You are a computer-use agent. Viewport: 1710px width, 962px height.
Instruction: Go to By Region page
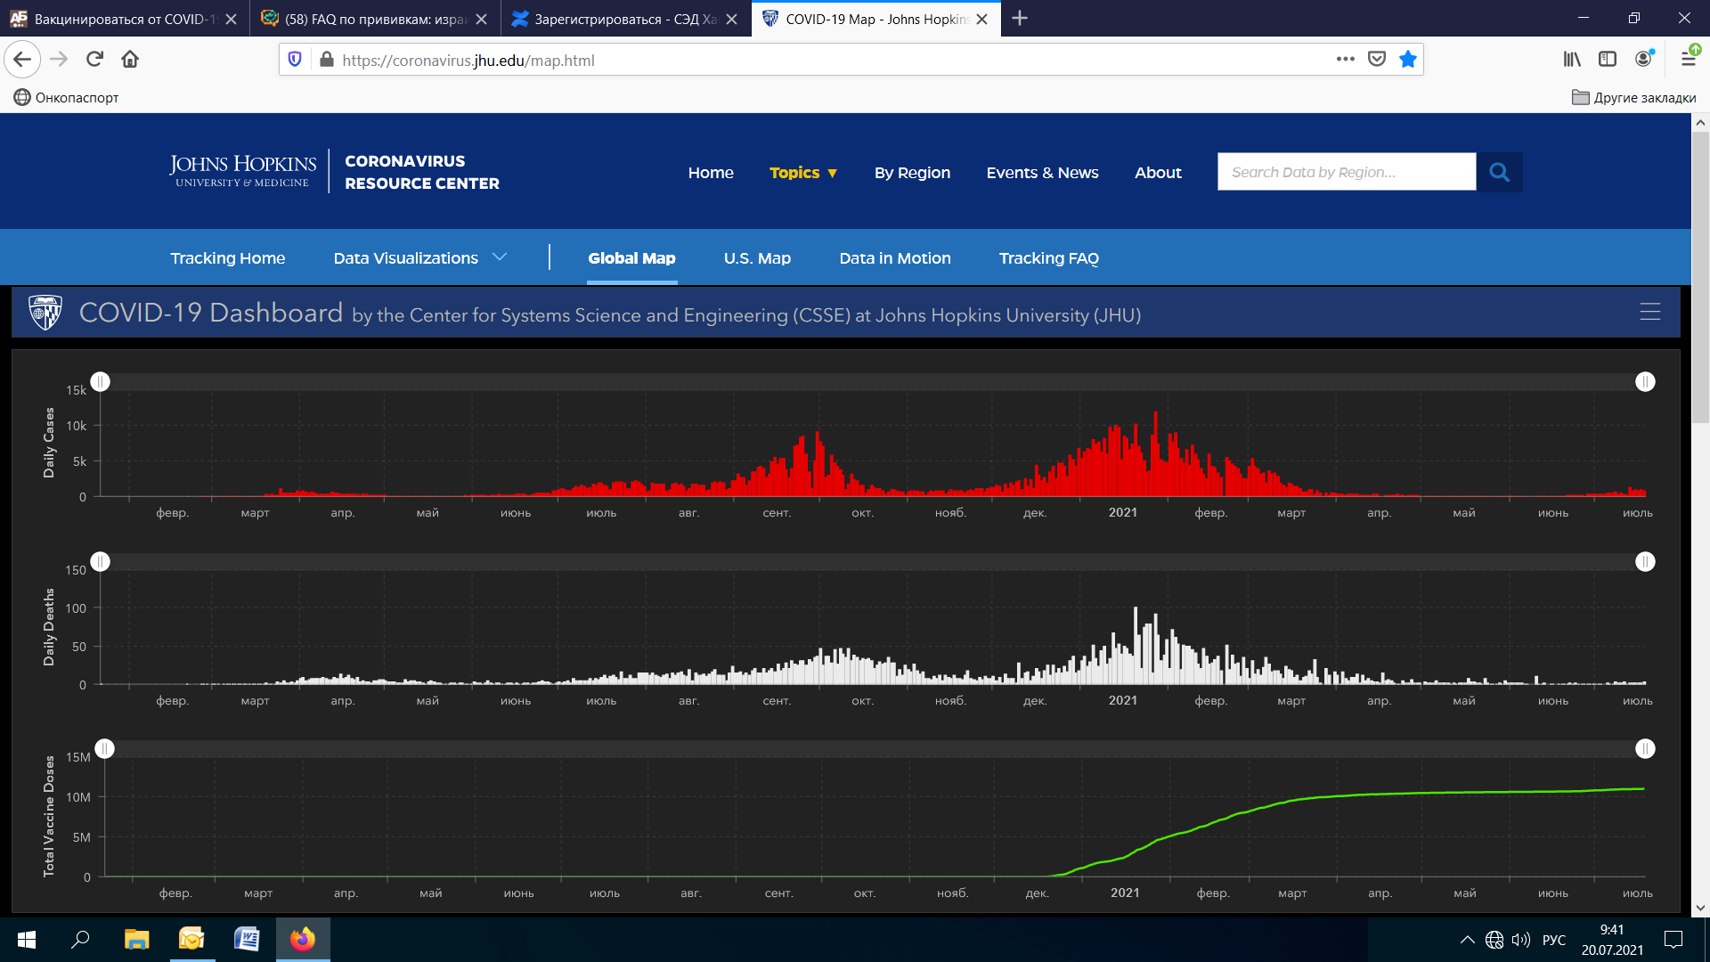[x=912, y=173]
